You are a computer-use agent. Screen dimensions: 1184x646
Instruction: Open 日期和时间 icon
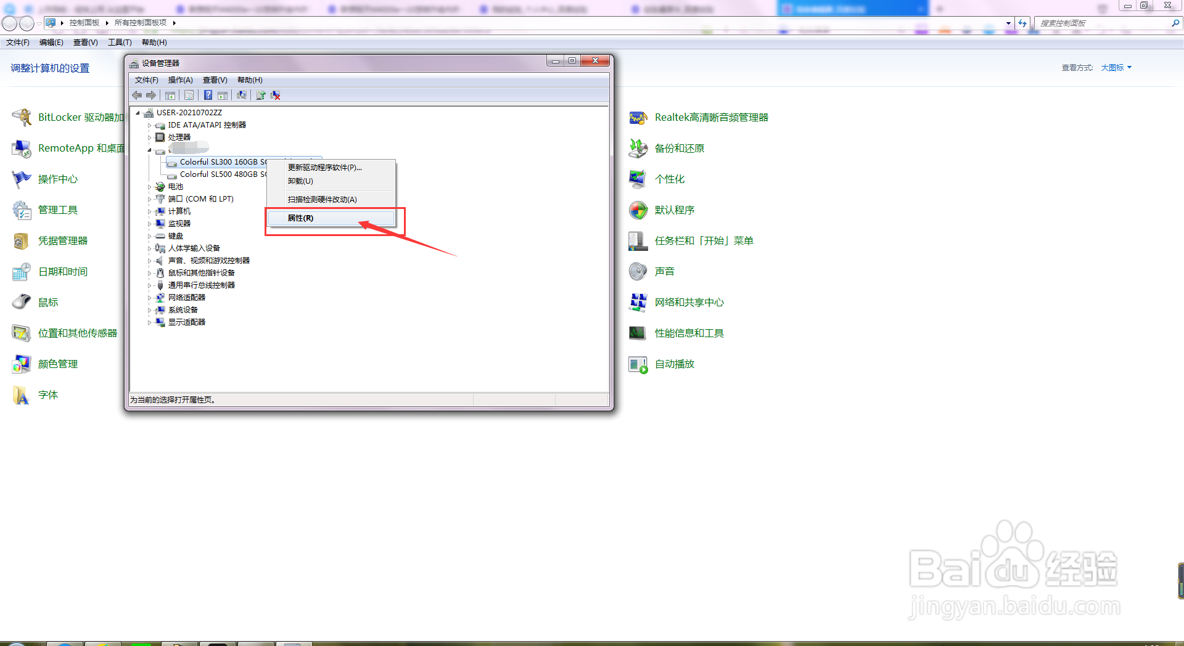(22, 271)
